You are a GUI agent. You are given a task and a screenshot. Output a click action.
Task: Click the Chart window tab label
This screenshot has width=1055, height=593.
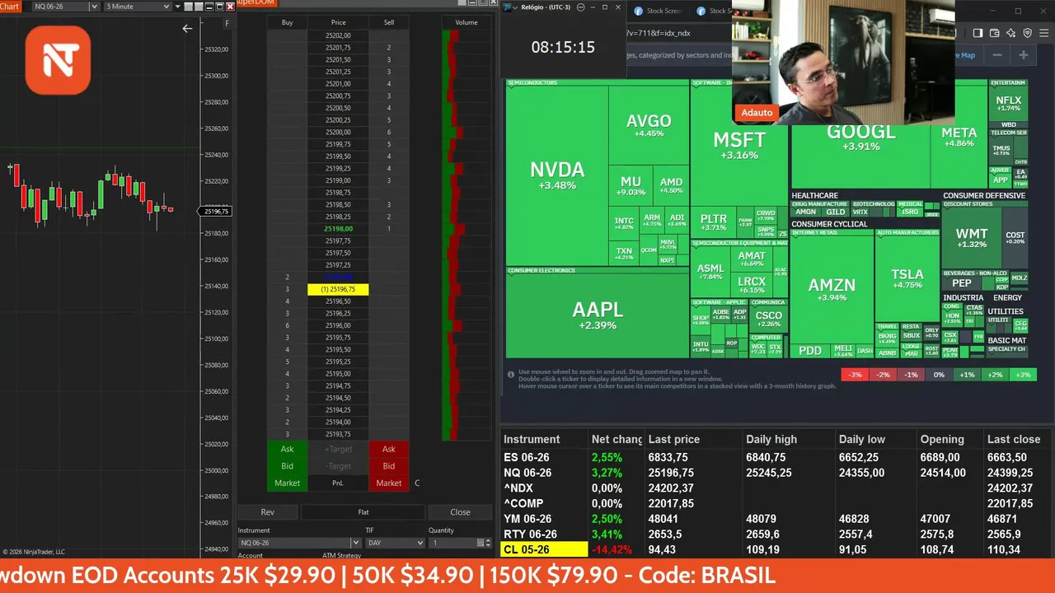click(10, 7)
